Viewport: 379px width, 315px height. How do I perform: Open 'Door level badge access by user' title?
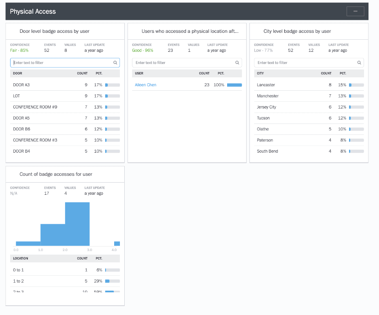[x=54, y=31]
